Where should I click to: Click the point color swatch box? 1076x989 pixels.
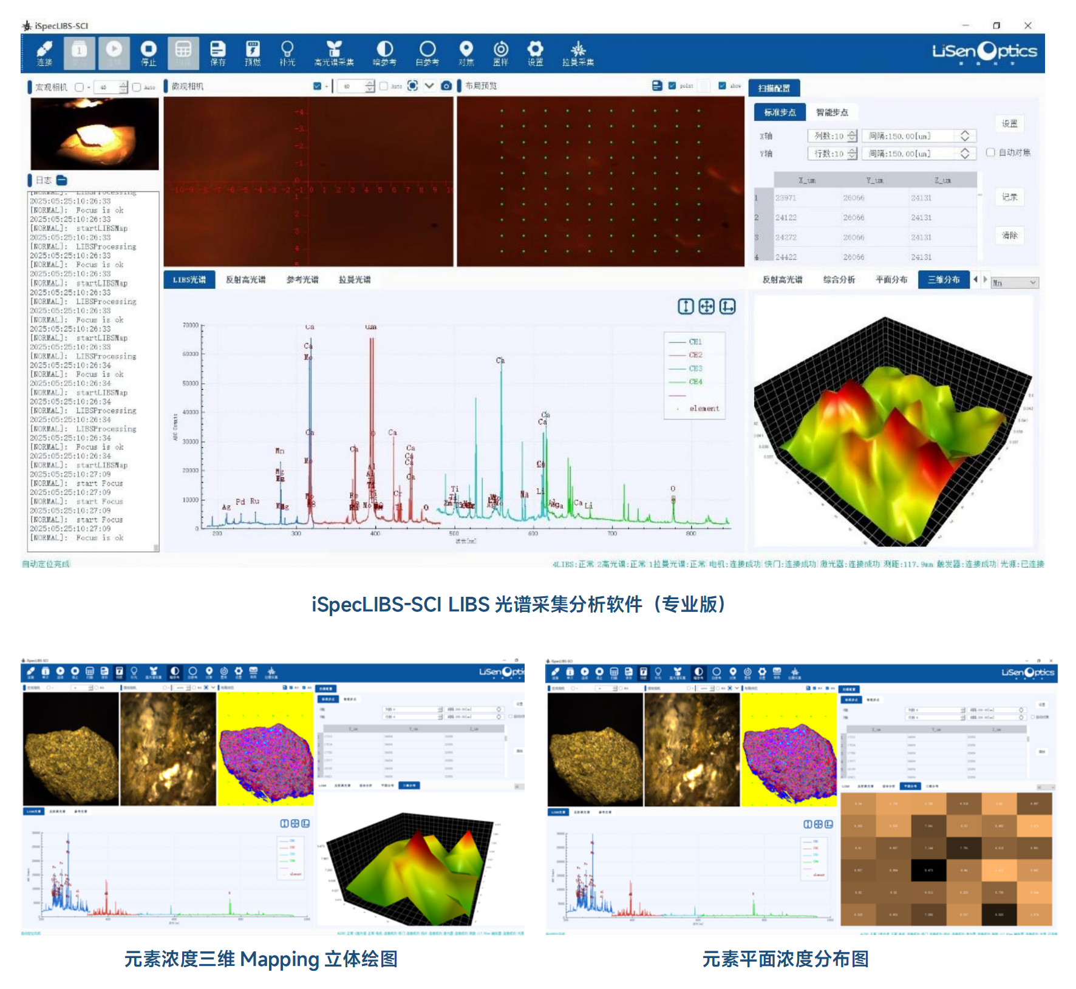[703, 86]
